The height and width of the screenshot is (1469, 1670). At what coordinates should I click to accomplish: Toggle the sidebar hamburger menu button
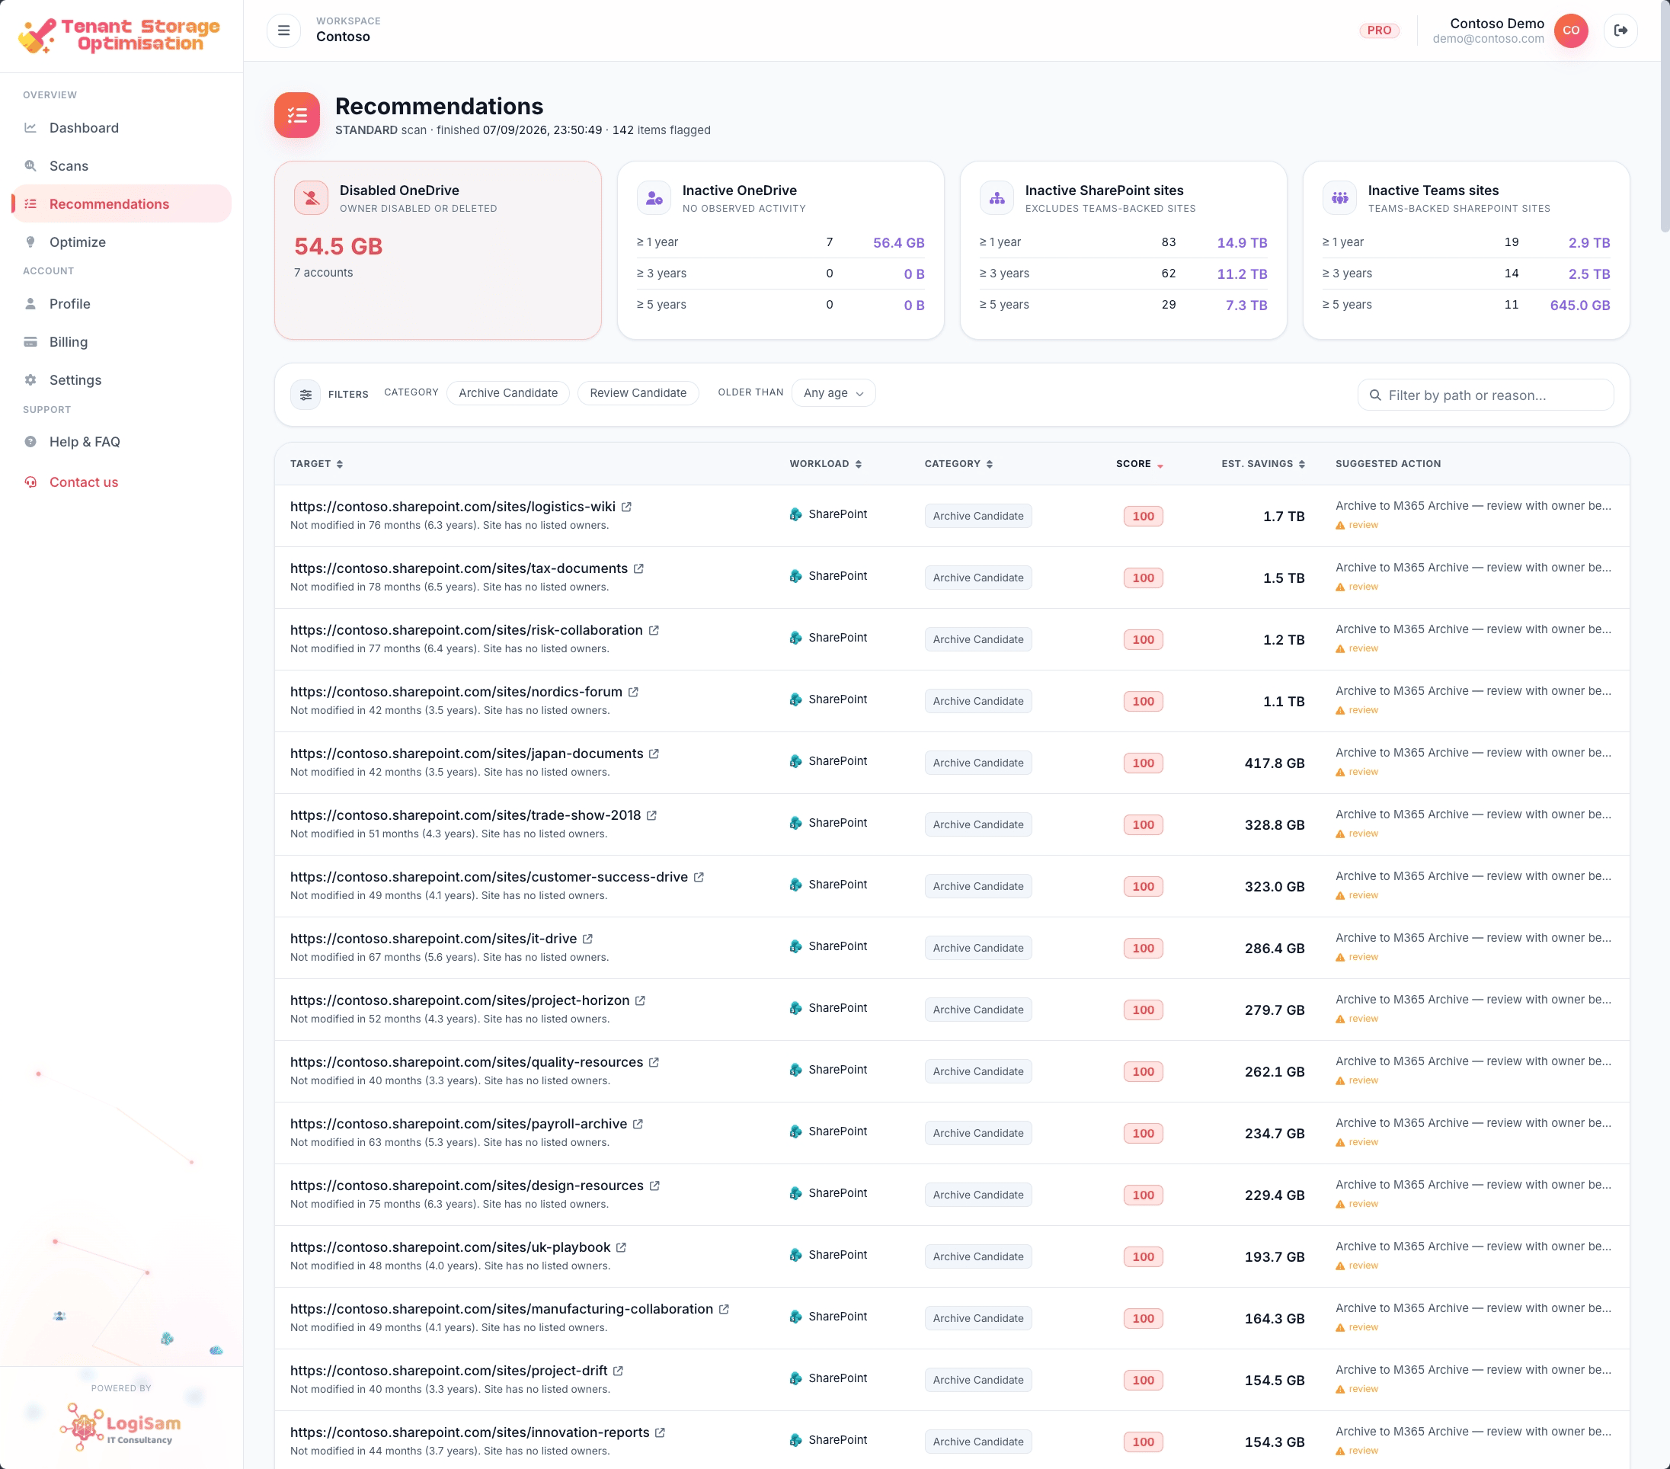(x=283, y=30)
